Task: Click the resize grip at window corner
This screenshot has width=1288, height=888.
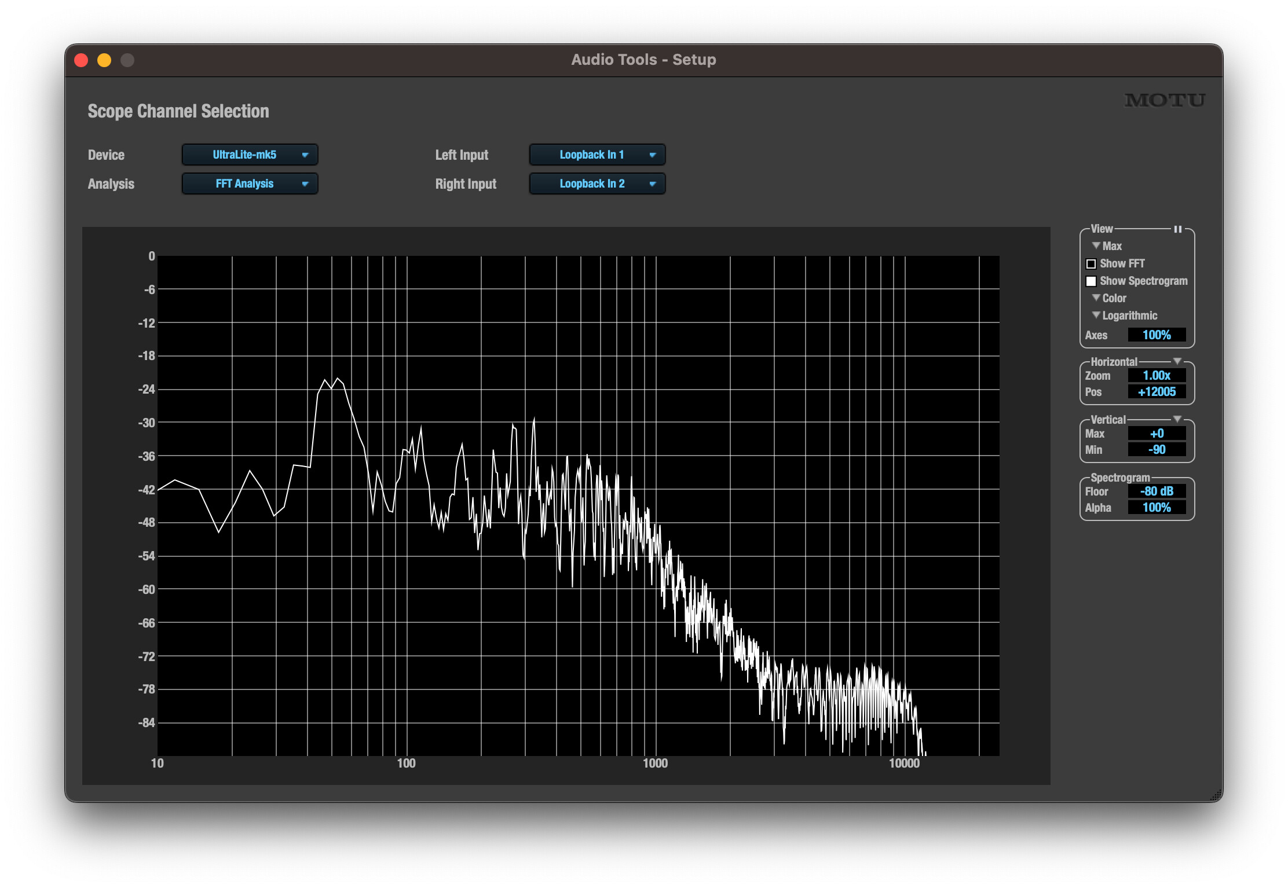Action: click(1216, 795)
